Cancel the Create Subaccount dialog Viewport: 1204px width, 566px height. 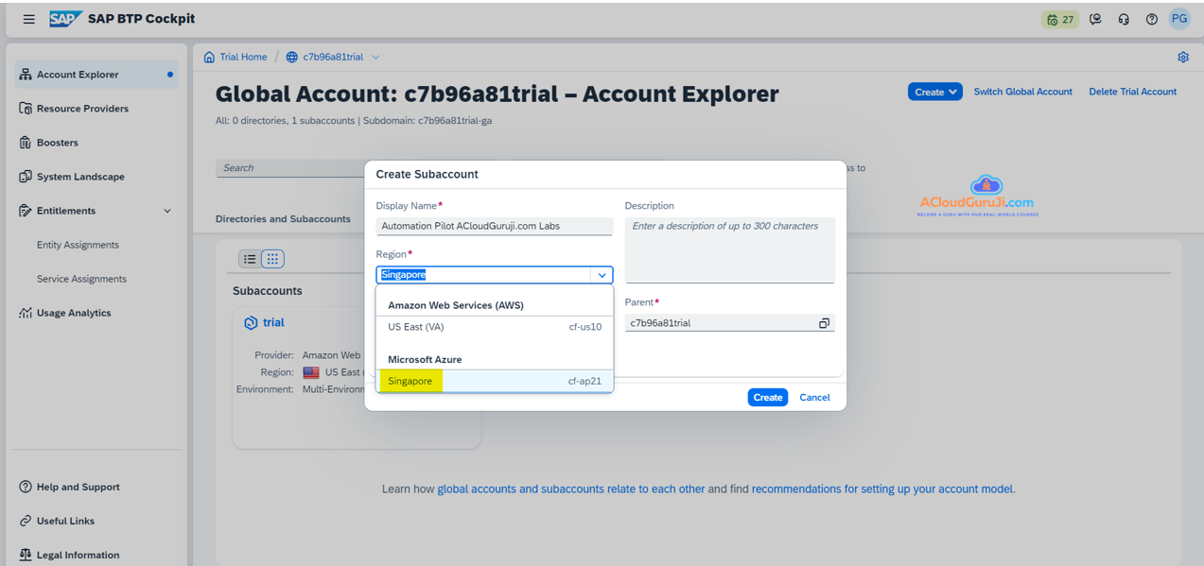click(814, 397)
